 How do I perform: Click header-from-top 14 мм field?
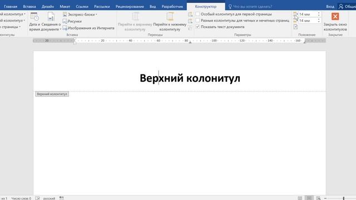(308, 14)
